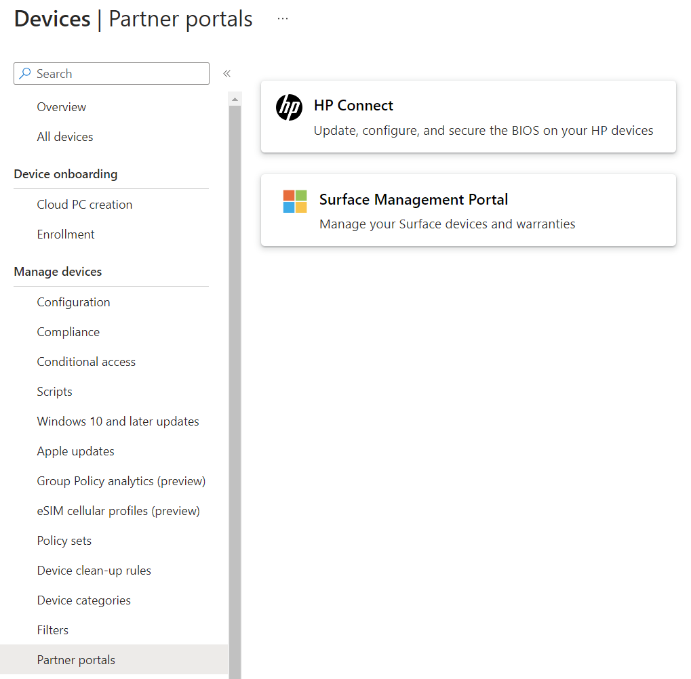Viewport: 691px width, 679px height.
Task: Open the Overview menu item
Action: tap(61, 107)
